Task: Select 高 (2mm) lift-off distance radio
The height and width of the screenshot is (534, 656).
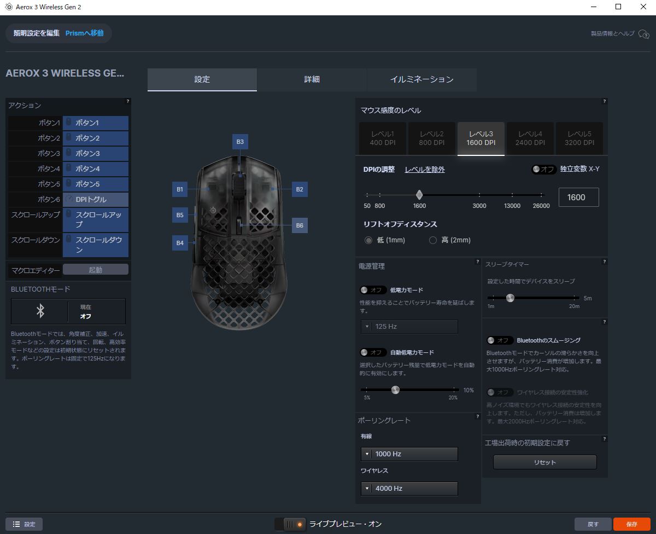Action: pyautogui.click(x=433, y=240)
